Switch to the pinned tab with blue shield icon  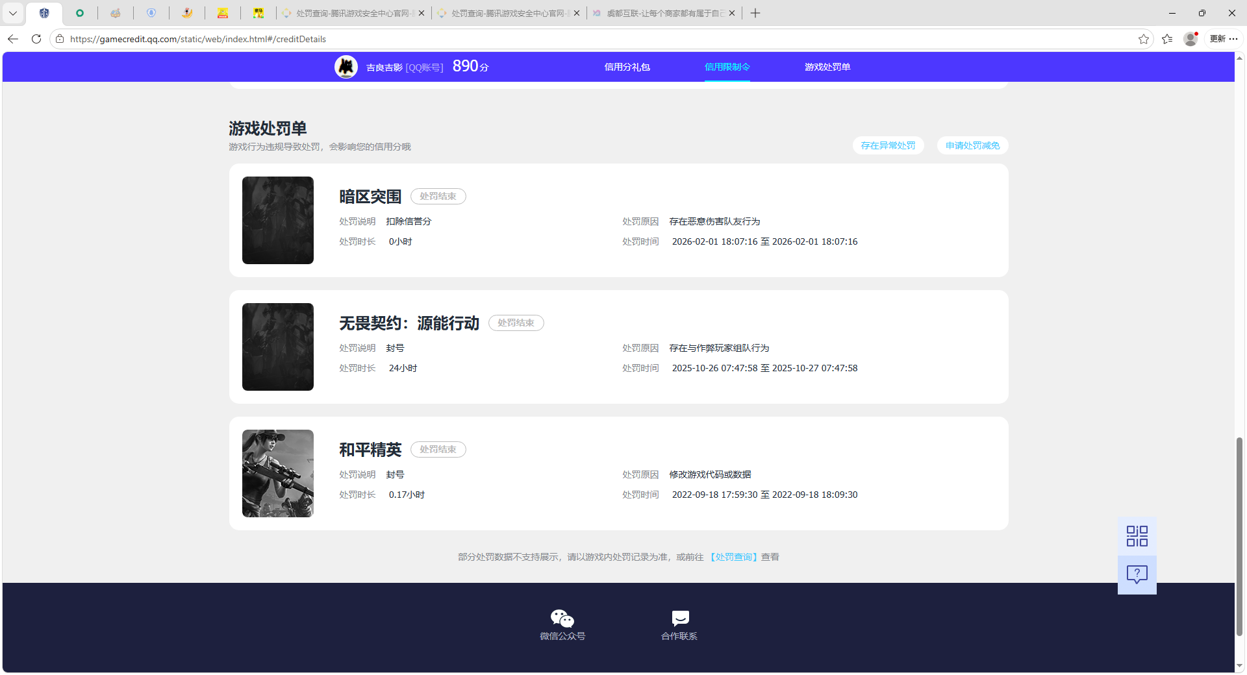pos(151,13)
